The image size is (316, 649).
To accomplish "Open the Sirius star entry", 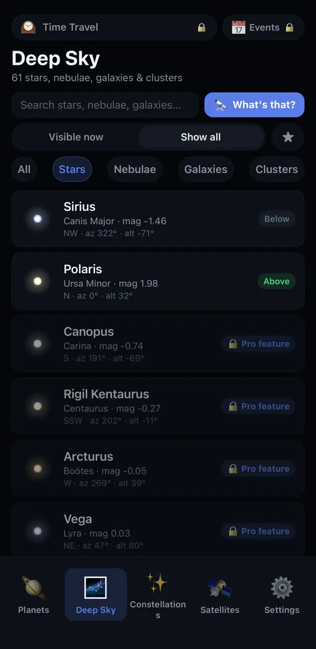I will (x=158, y=219).
